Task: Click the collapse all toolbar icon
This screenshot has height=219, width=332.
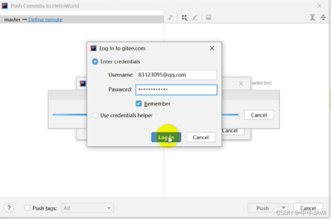Action: (x=323, y=17)
